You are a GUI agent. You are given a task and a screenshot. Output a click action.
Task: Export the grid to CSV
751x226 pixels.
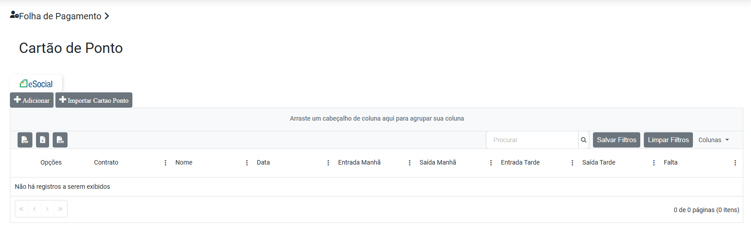(60, 140)
